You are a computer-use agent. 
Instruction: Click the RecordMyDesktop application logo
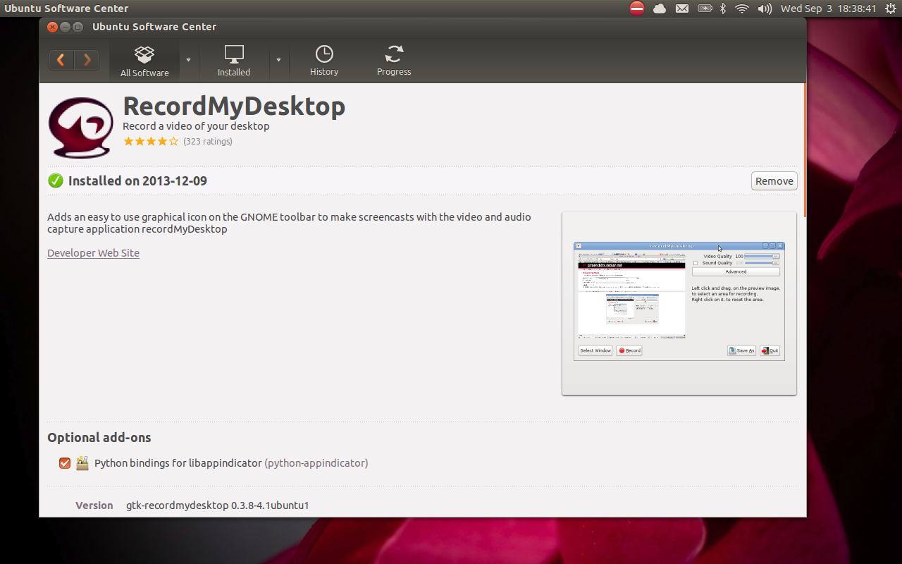click(80, 127)
